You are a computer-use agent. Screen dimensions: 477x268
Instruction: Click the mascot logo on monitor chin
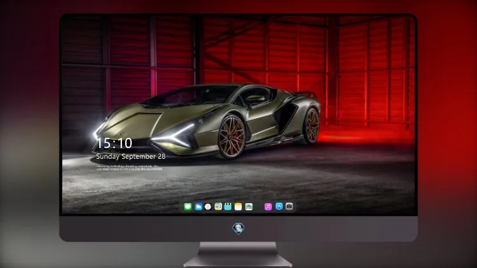(x=238, y=229)
